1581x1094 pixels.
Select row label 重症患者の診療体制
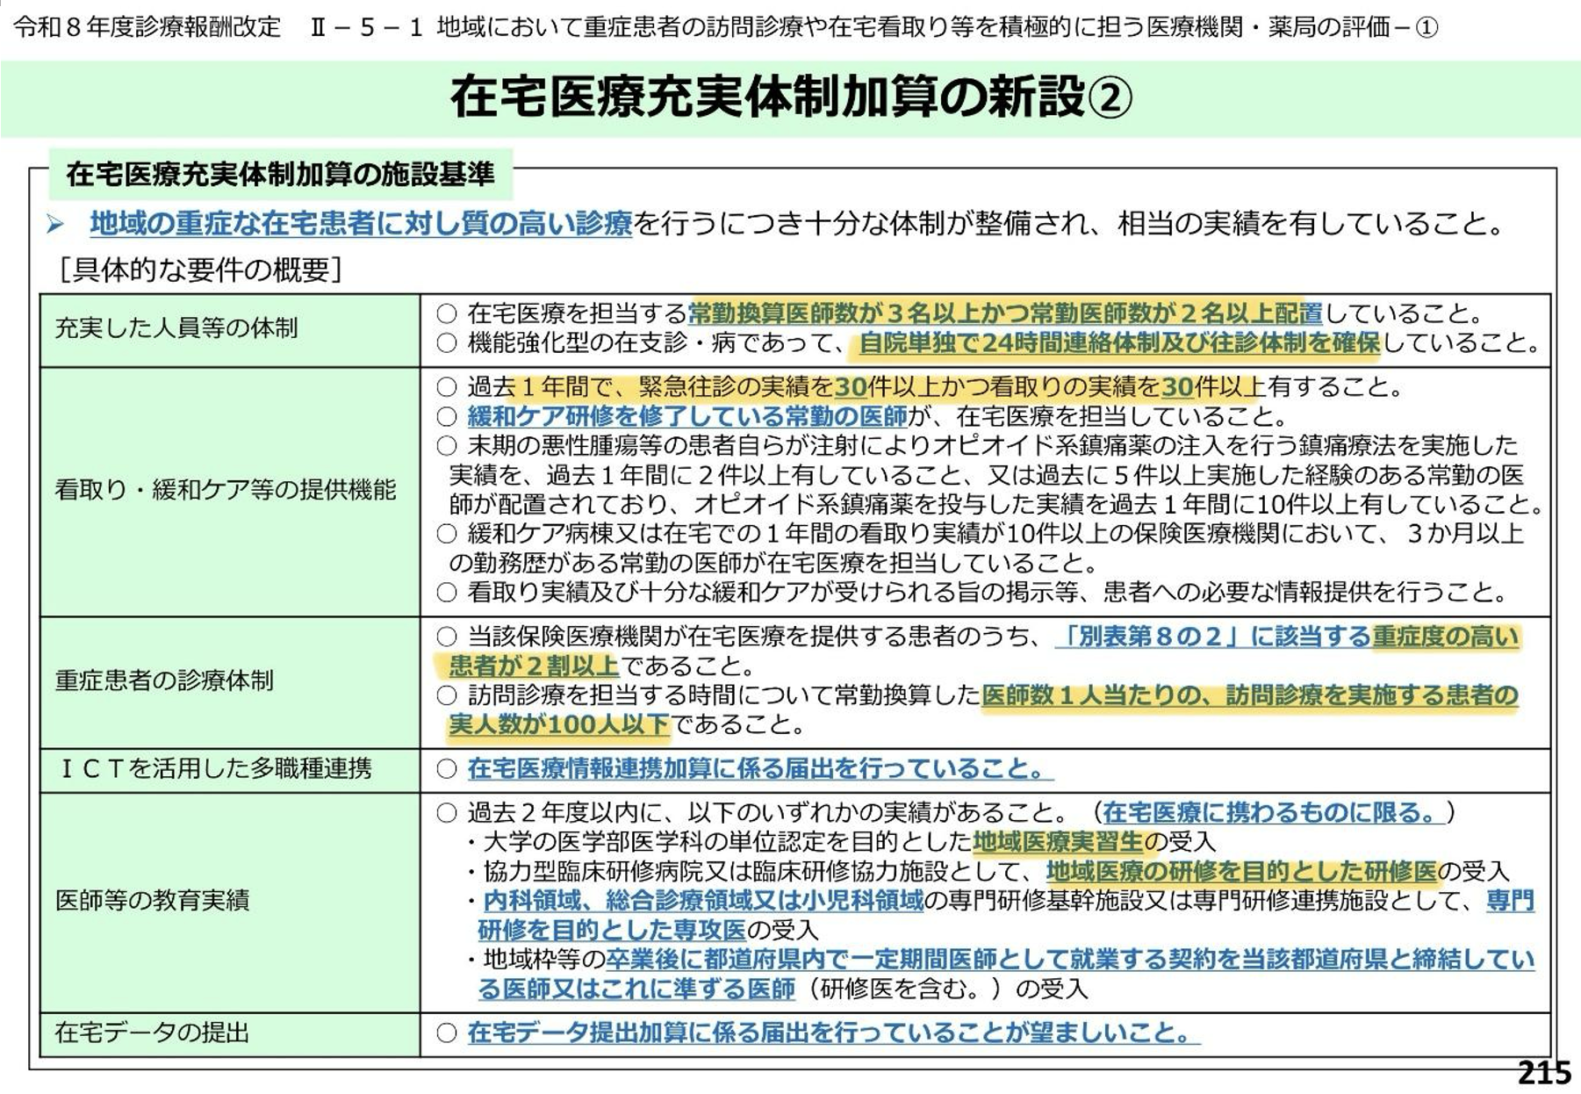[164, 680]
